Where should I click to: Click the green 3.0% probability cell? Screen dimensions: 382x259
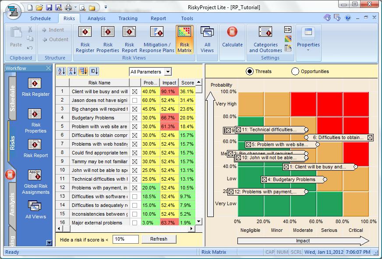(x=150, y=223)
